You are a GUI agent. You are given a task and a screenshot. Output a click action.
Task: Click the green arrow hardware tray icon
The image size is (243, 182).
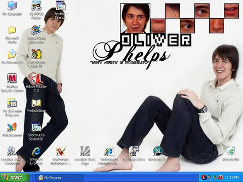215,177
